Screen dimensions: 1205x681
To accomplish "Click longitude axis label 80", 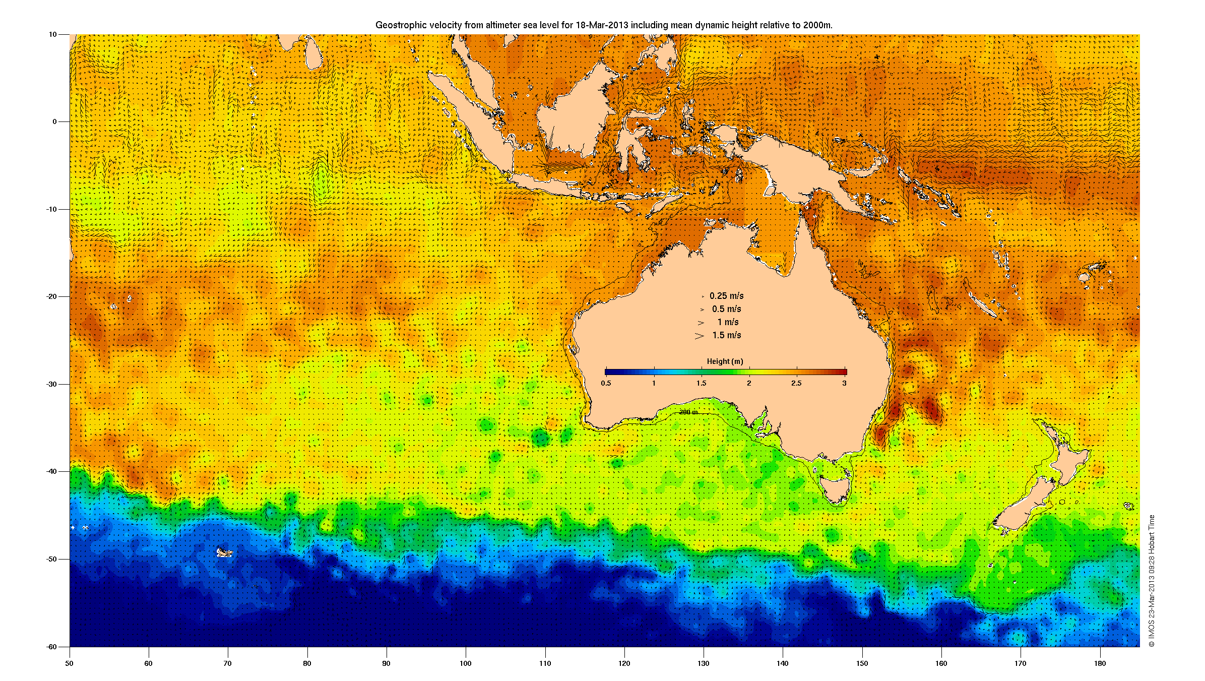I will coord(307,663).
